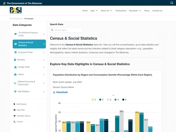The image size is (176, 132).
Task: Expand the Consumer Prices chevron
Action: point(44,52)
